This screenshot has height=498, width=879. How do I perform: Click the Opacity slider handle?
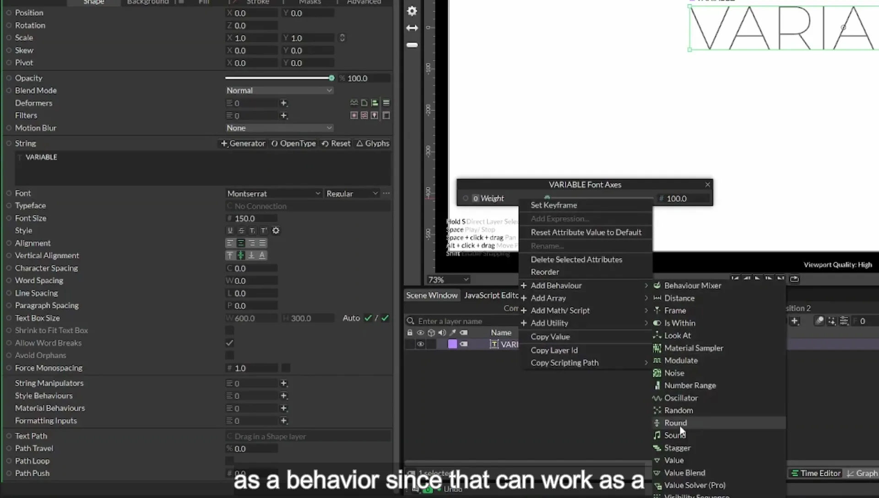331,78
